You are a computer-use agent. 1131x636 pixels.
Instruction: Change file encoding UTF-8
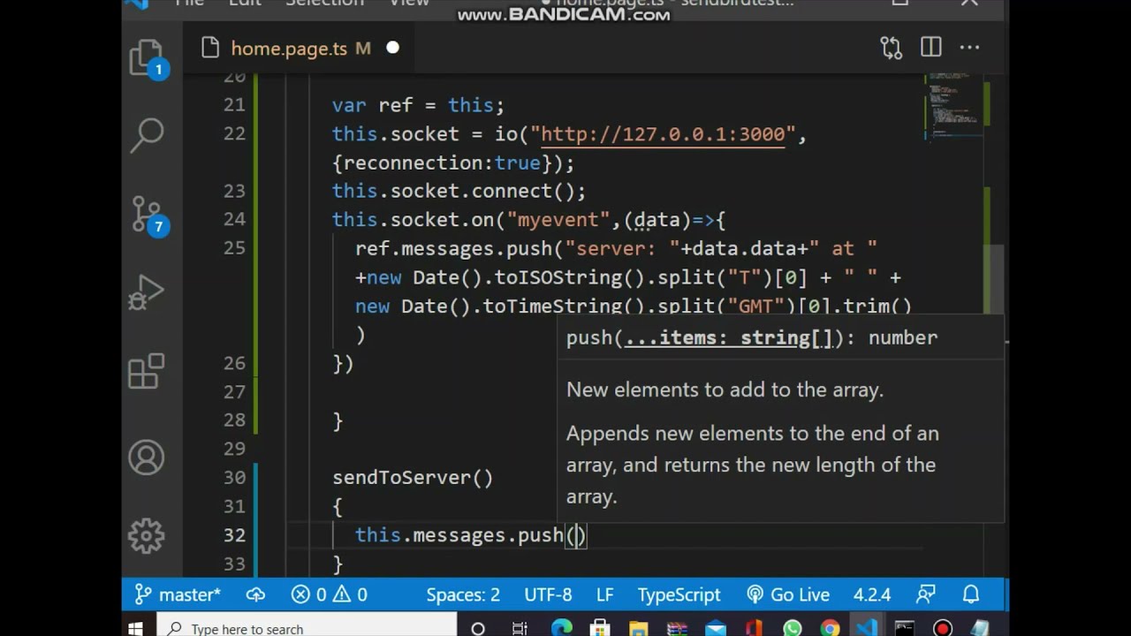point(548,594)
